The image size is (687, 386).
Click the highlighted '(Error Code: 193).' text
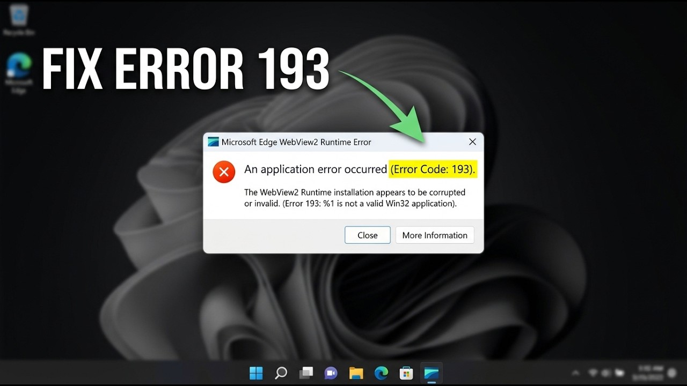[x=433, y=169]
